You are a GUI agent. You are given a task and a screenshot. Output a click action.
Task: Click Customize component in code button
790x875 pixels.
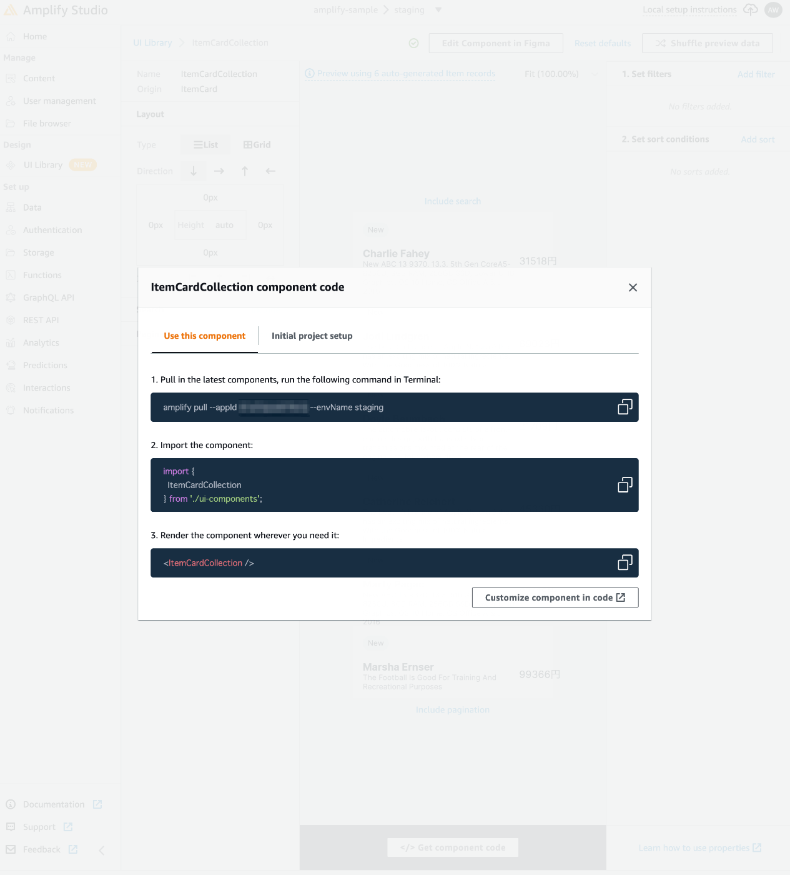pos(555,597)
